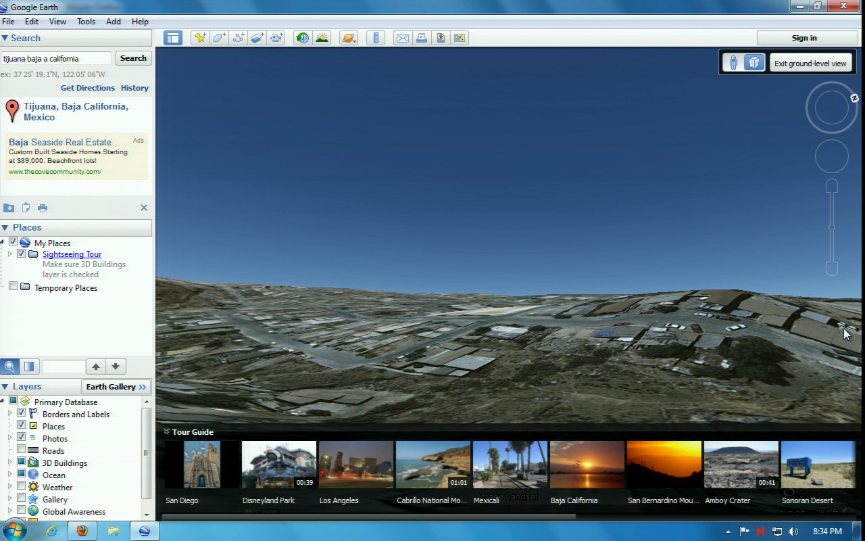Image resolution: width=865 pixels, height=541 pixels.
Task: Click the Add Placemark pushpin icon
Action: [200, 38]
